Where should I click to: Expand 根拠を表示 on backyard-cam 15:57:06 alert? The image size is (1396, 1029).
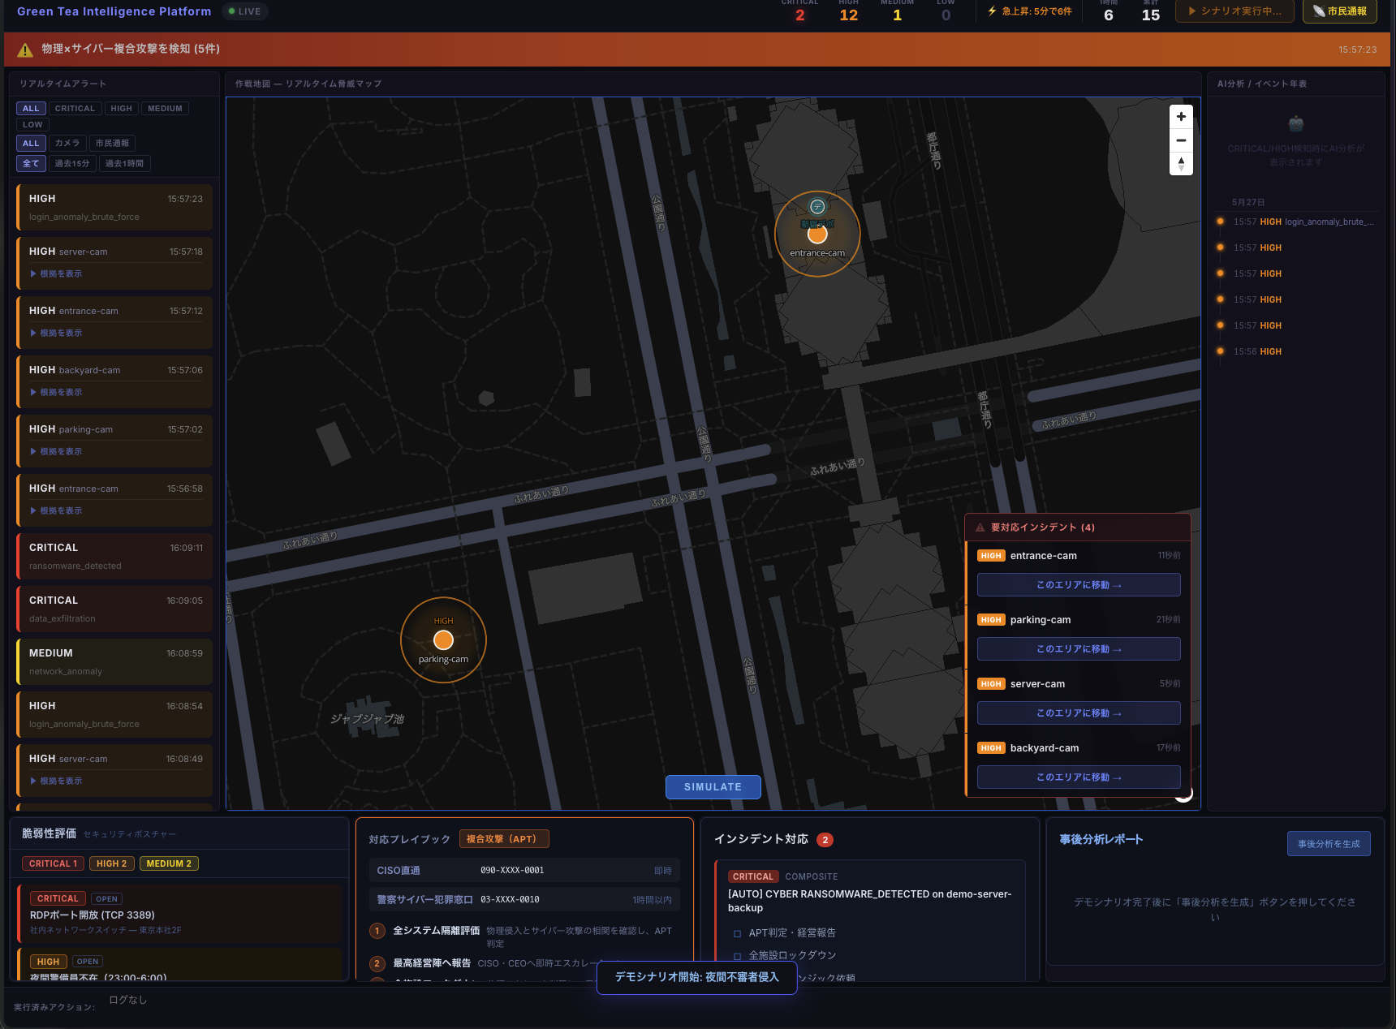pos(56,393)
